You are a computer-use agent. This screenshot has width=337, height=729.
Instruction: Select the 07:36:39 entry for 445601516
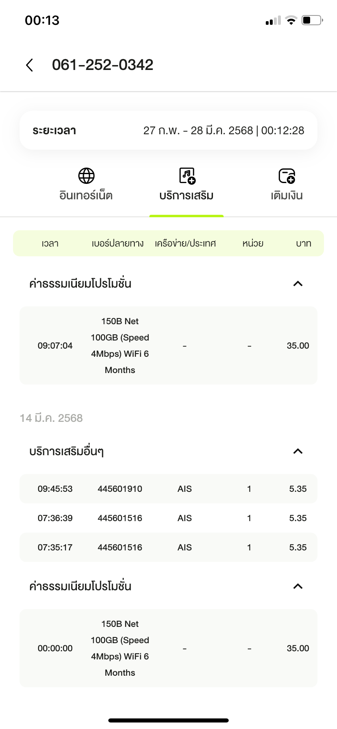click(x=168, y=518)
